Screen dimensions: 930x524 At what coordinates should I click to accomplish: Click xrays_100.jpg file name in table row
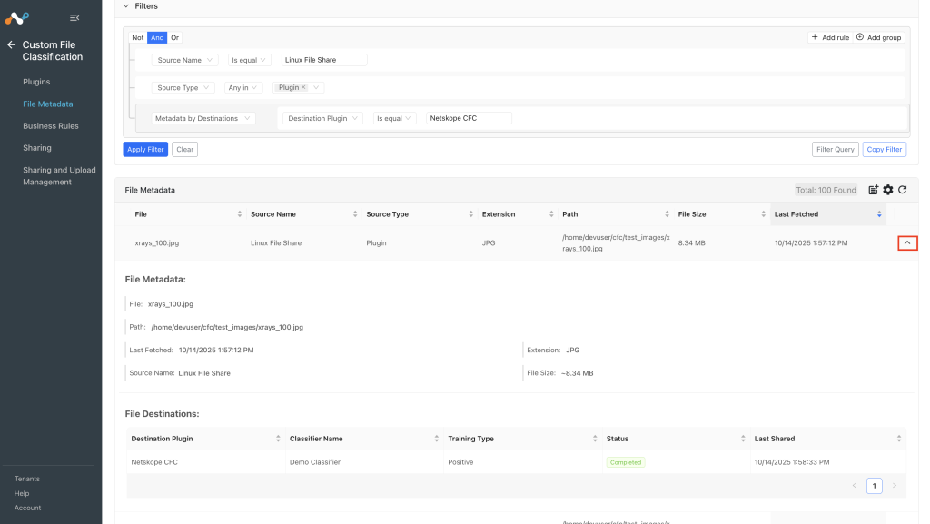click(156, 243)
